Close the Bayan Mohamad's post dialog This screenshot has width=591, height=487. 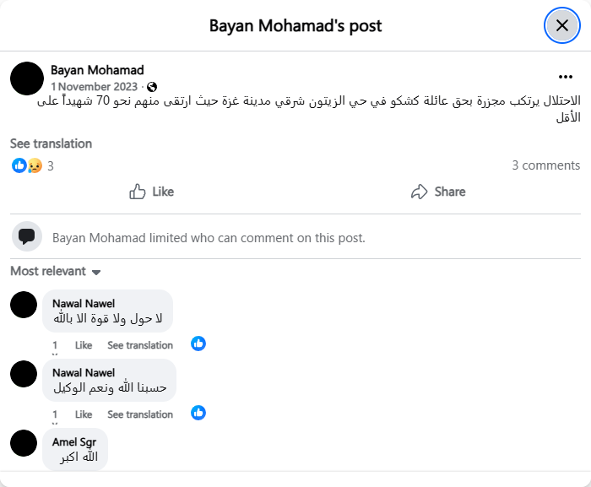pos(561,25)
